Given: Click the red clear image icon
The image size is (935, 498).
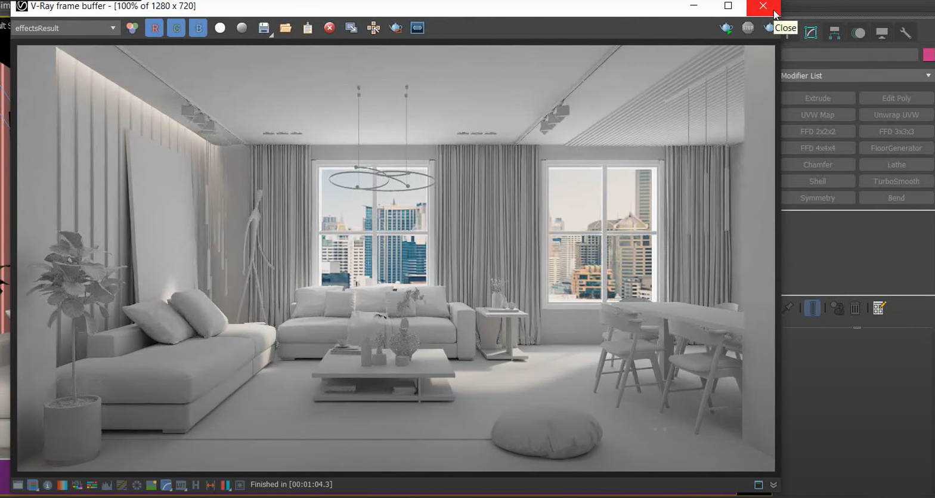Looking at the screenshot, I should pyautogui.click(x=329, y=28).
